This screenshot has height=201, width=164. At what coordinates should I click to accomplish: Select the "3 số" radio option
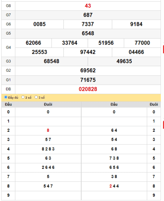[36, 97]
